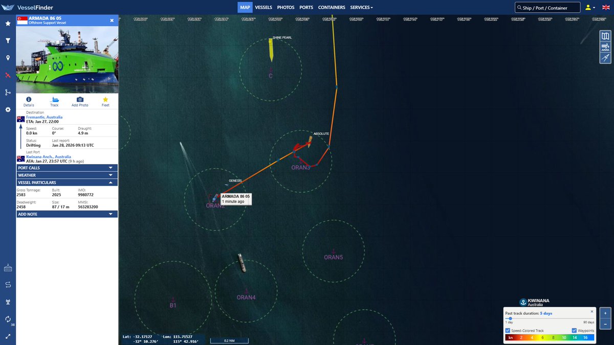Click B1 anchorage marker
The image size is (614, 345).
pos(173,303)
